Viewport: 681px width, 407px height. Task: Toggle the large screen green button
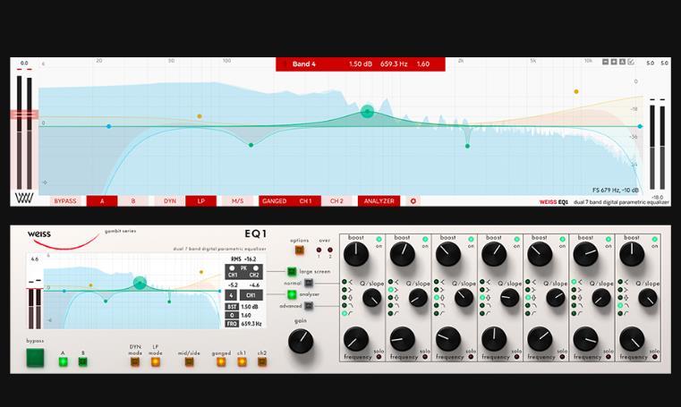pos(292,272)
